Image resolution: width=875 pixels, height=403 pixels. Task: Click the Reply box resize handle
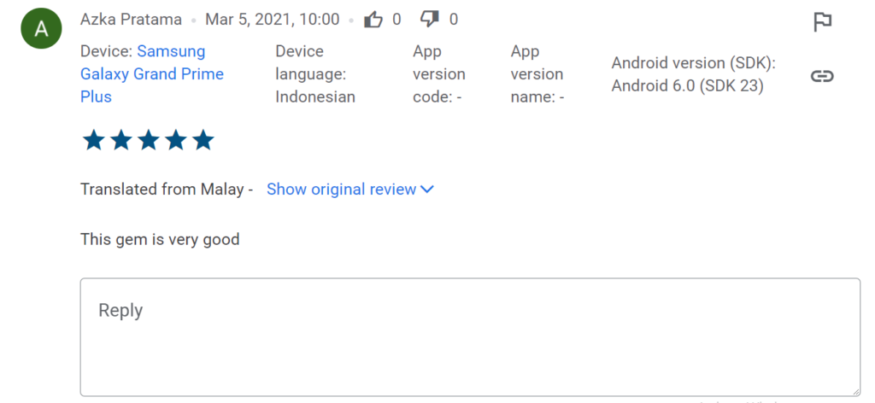854,389
